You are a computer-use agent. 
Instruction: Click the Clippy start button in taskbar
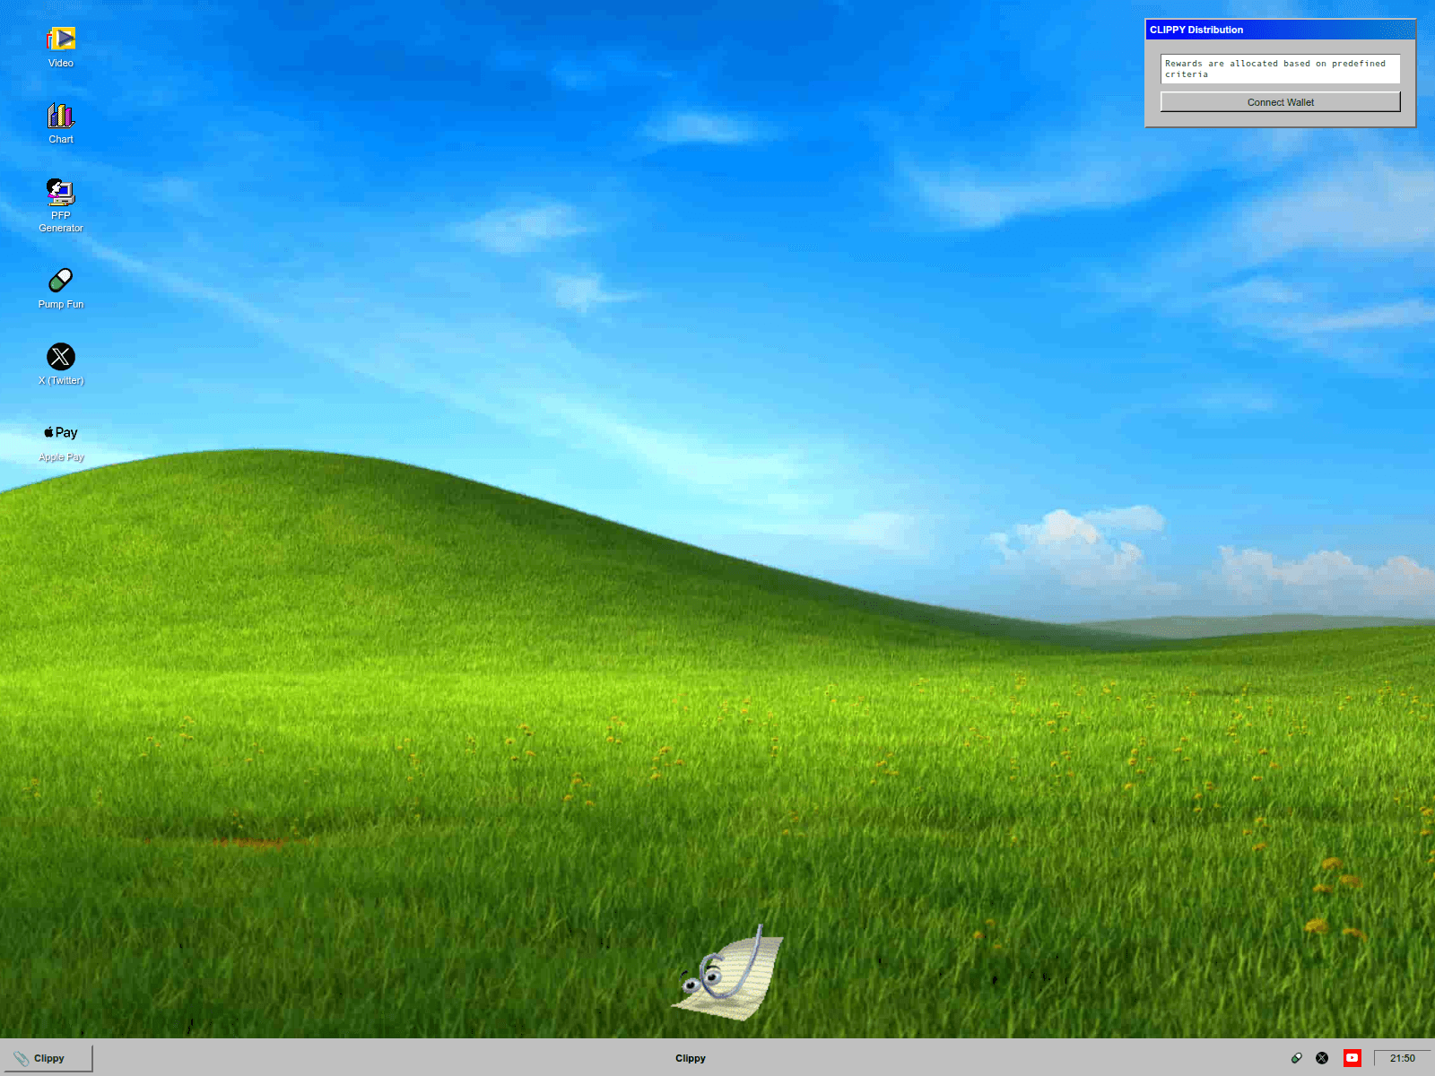coord(47,1058)
